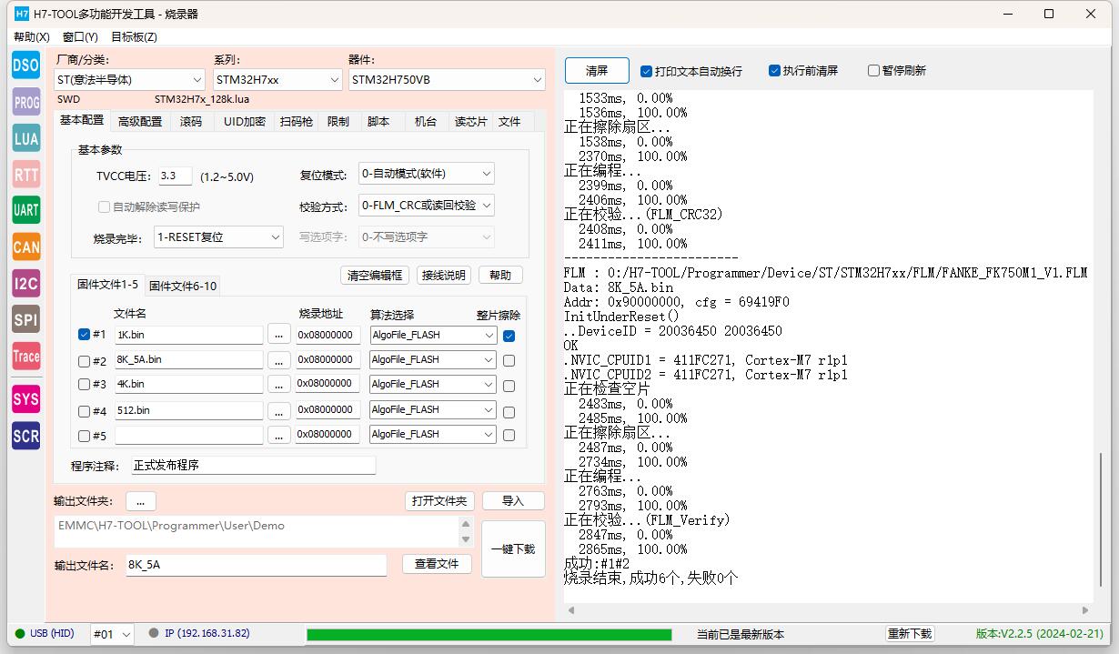Open the 帮助(X) menu

32,37
